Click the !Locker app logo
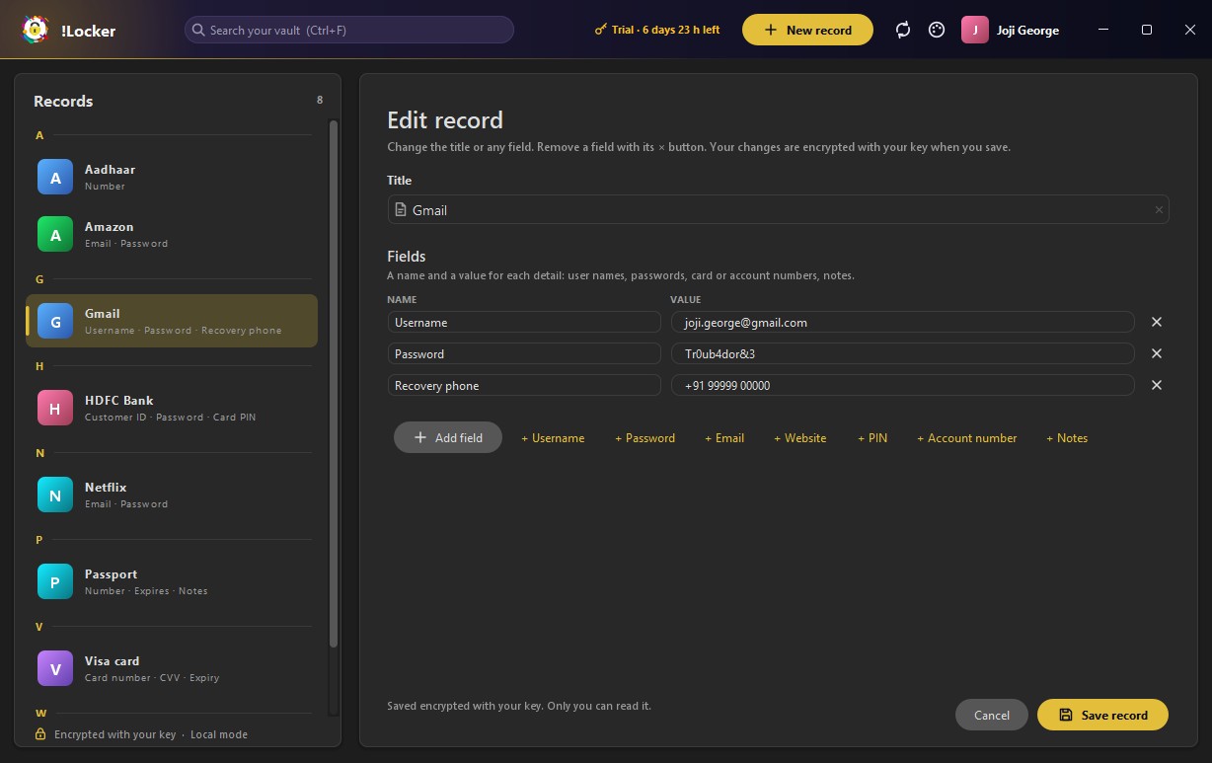This screenshot has height=763, width=1212. [x=36, y=30]
